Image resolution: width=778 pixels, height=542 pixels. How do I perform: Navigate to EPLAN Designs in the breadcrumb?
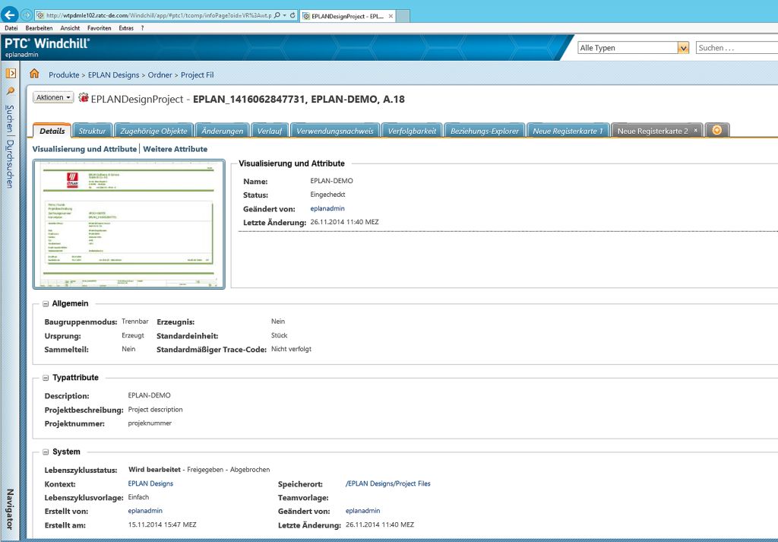[x=114, y=75]
